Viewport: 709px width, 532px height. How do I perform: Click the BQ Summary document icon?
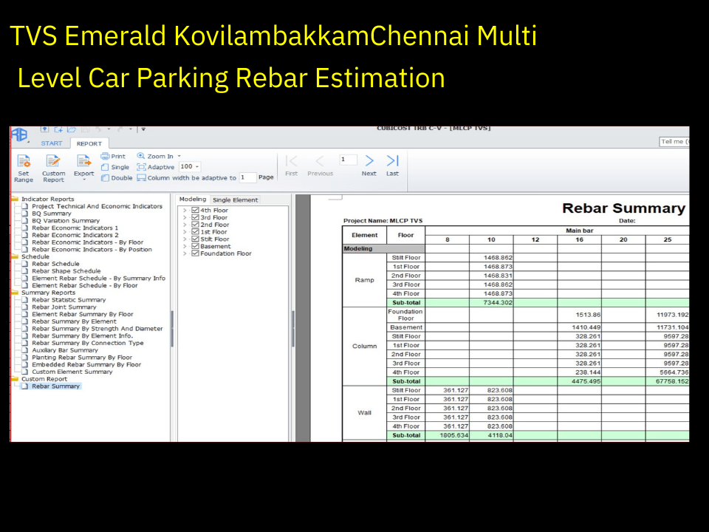pos(25,213)
